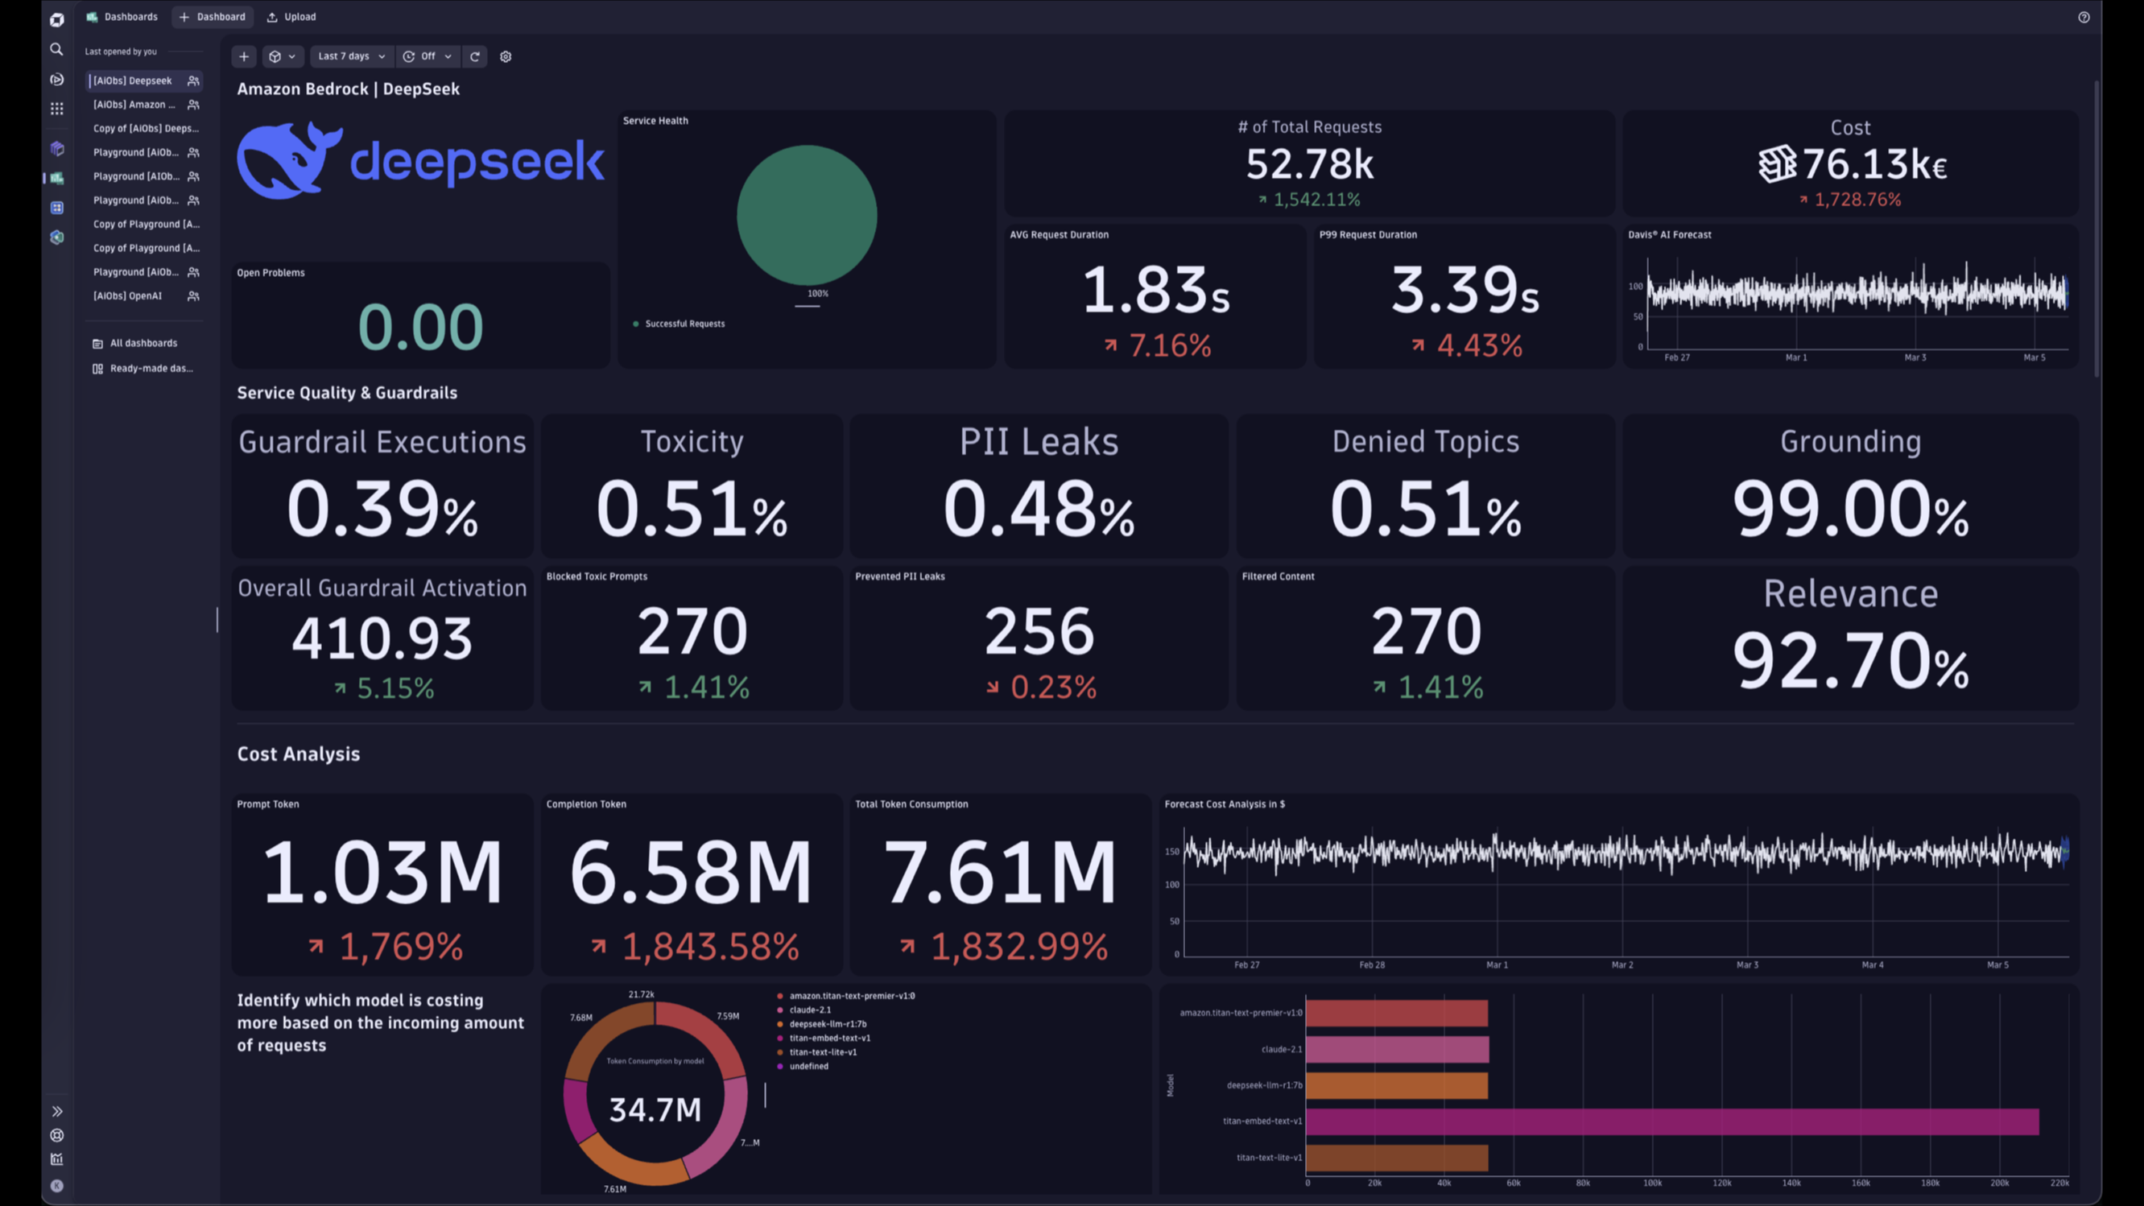Click the Prompt Token 1.03M value

(382, 872)
